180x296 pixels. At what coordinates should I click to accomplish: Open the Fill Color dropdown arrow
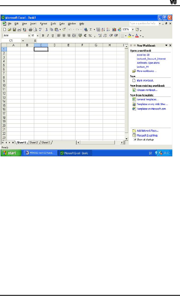pos(133,36)
